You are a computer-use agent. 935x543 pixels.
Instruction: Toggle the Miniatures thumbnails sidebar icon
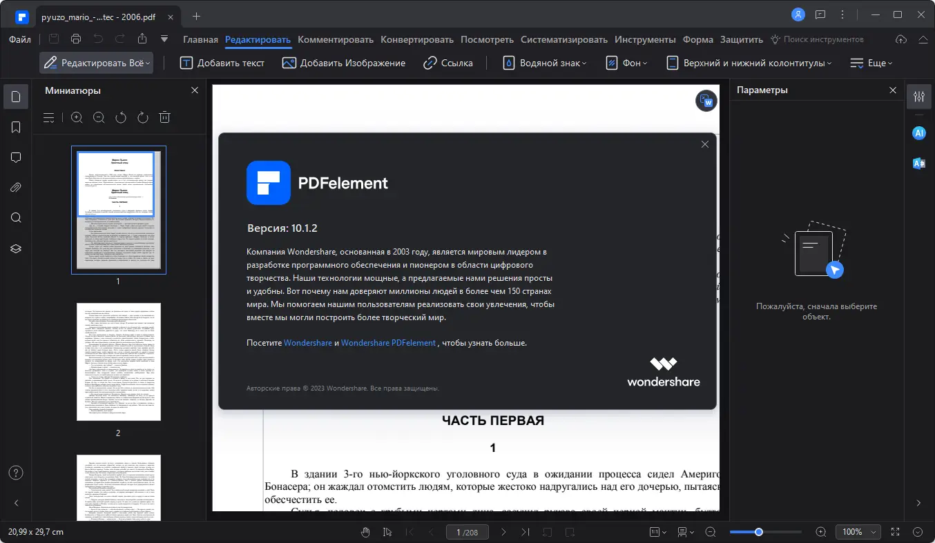point(16,97)
